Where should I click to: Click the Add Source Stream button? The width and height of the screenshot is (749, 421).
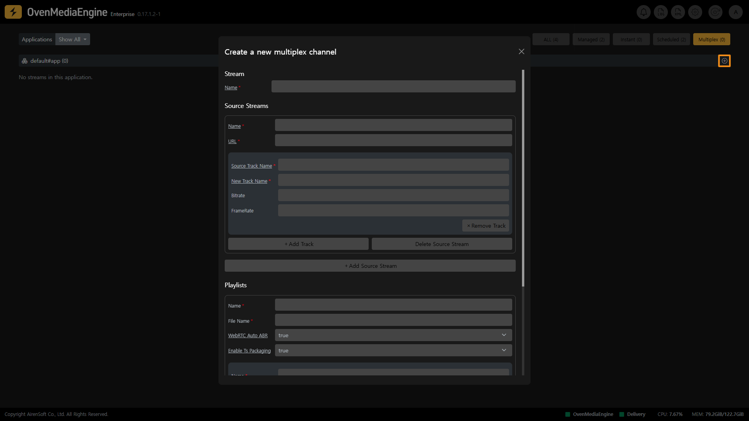pos(370,266)
